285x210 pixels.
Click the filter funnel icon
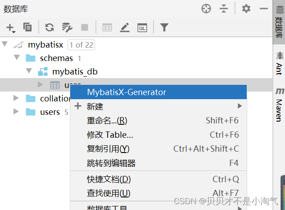(164, 27)
